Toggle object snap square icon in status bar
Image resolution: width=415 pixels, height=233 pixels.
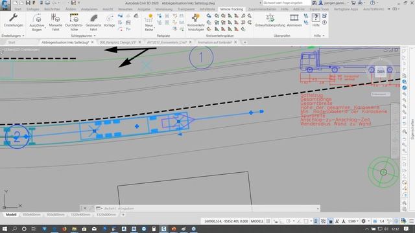point(306,221)
